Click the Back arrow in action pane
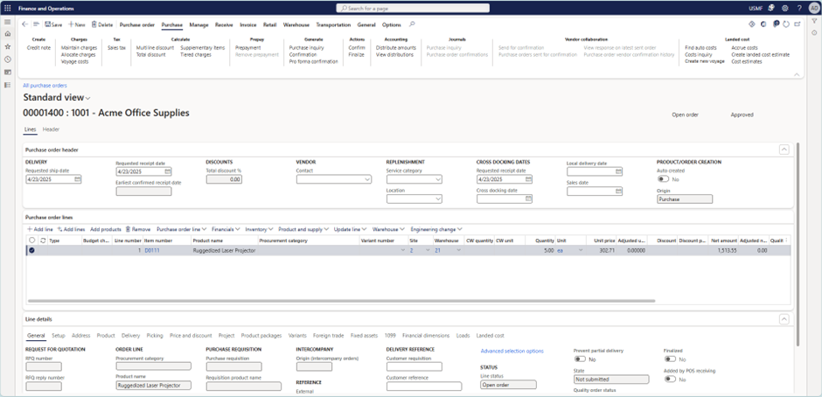Image resolution: width=822 pixels, height=397 pixels. 25,24
